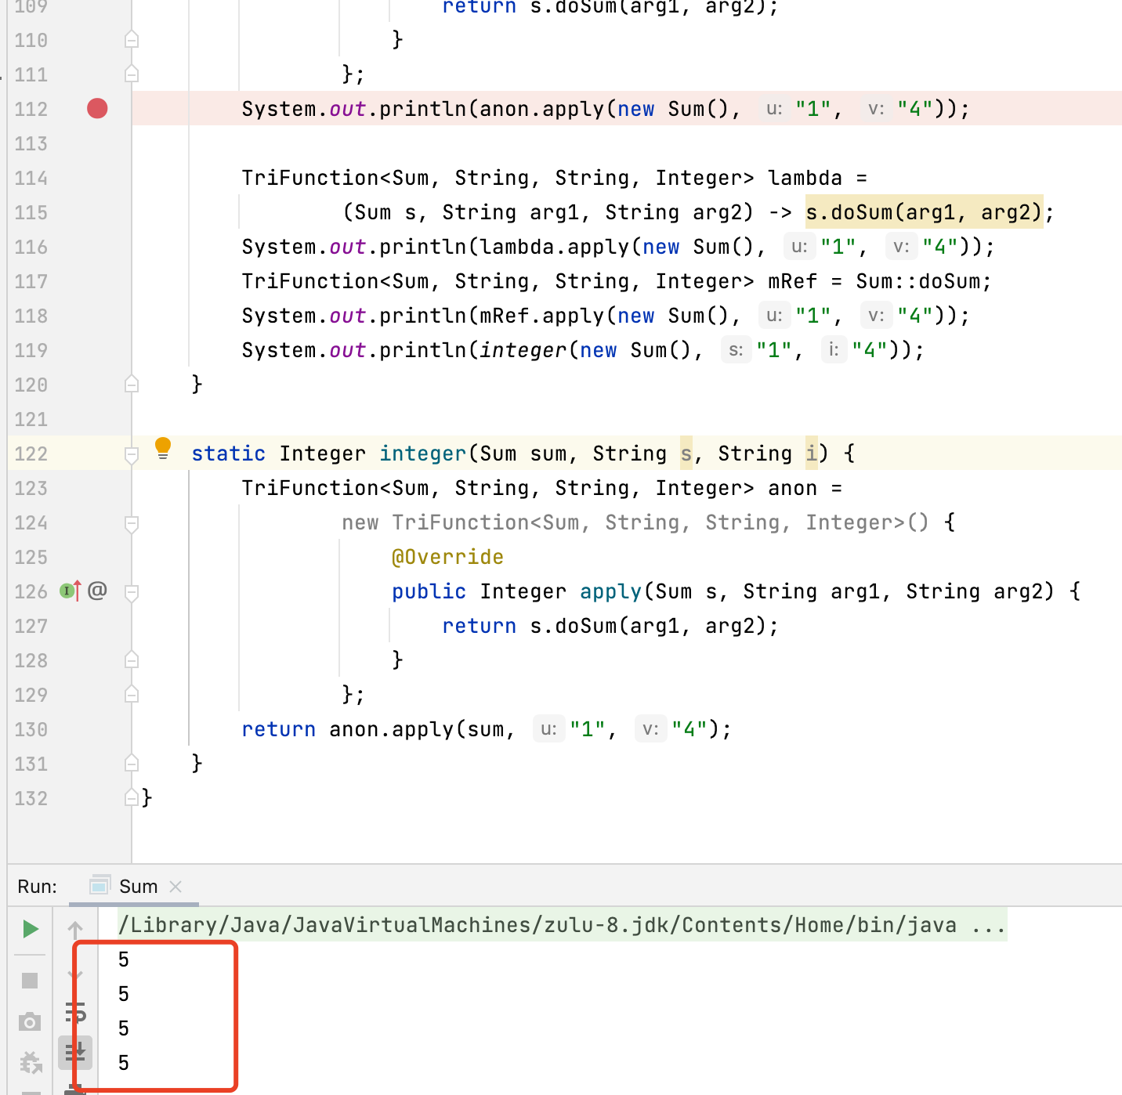The image size is (1122, 1095).
Task: Click the yellow lightbulb intention icon
Action: click(x=163, y=448)
